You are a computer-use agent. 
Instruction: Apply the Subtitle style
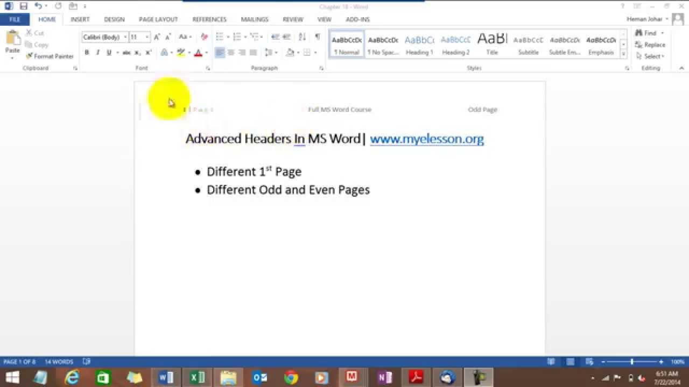[x=528, y=45]
